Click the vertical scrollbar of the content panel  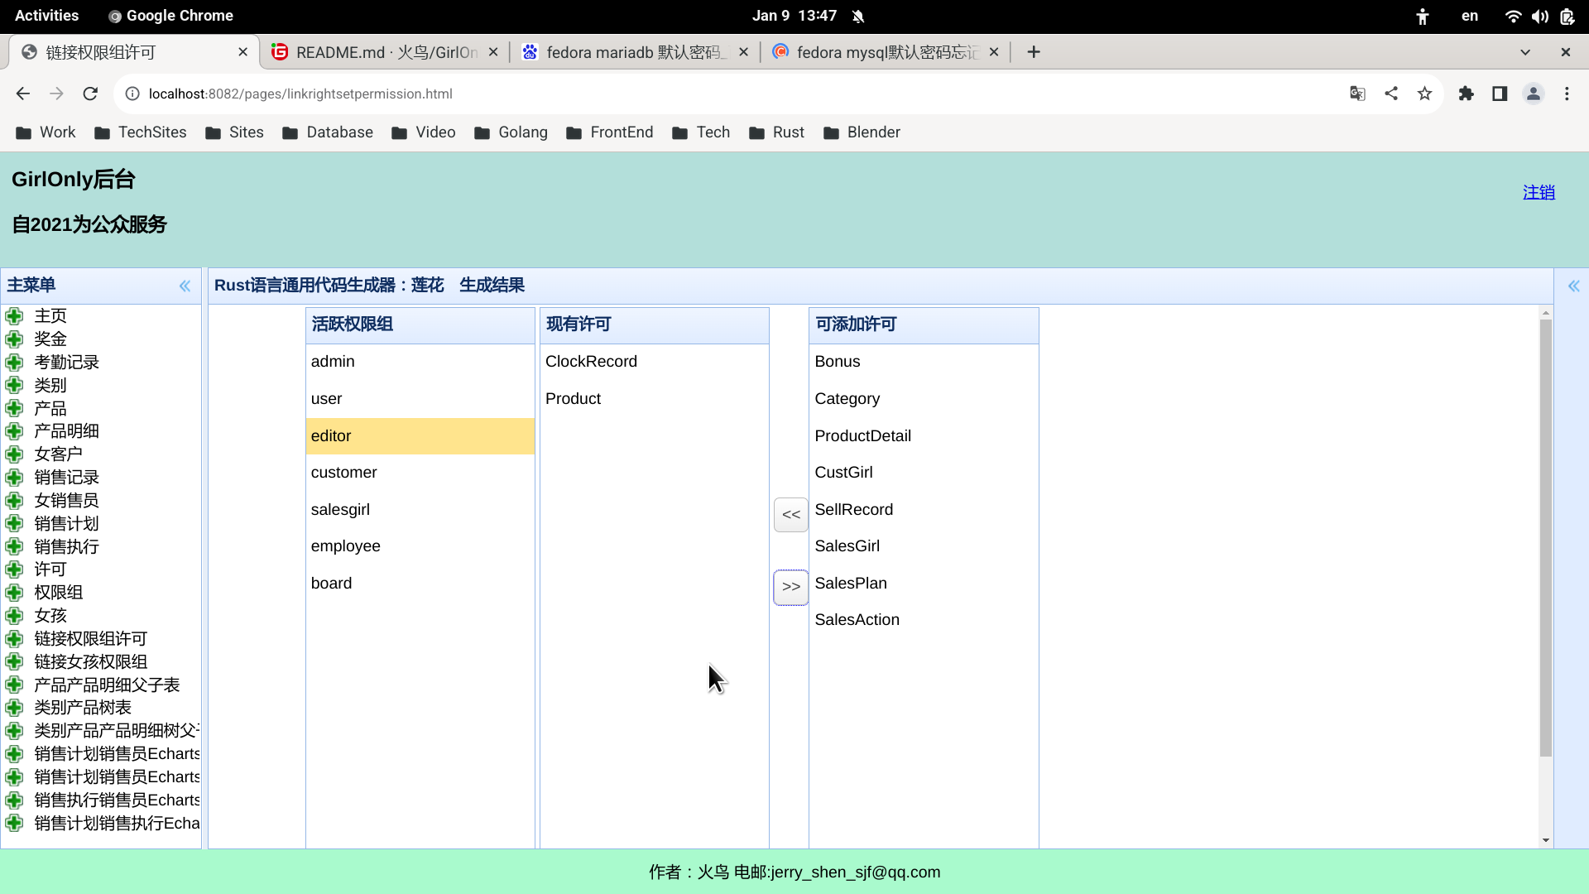(x=1545, y=538)
